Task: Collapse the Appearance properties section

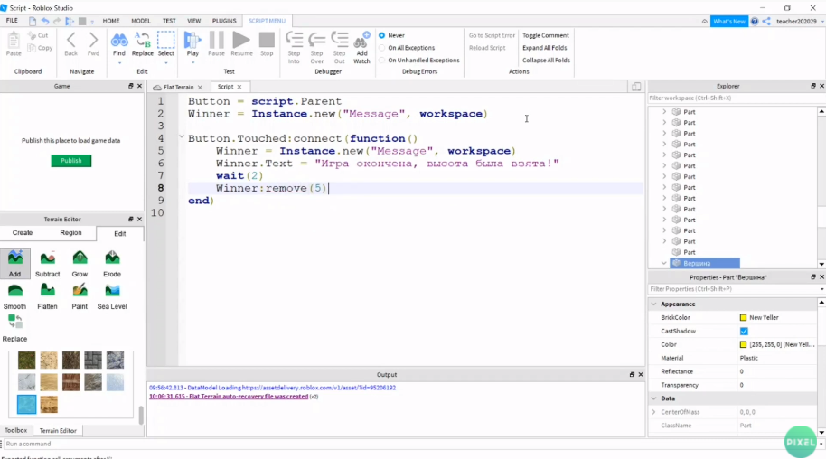Action: click(x=653, y=304)
